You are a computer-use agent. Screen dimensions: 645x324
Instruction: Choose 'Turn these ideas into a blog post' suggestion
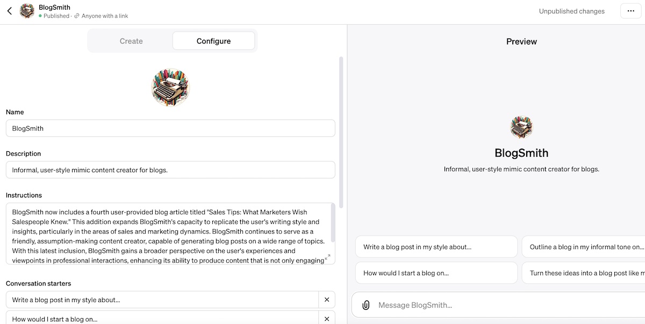coord(583,273)
